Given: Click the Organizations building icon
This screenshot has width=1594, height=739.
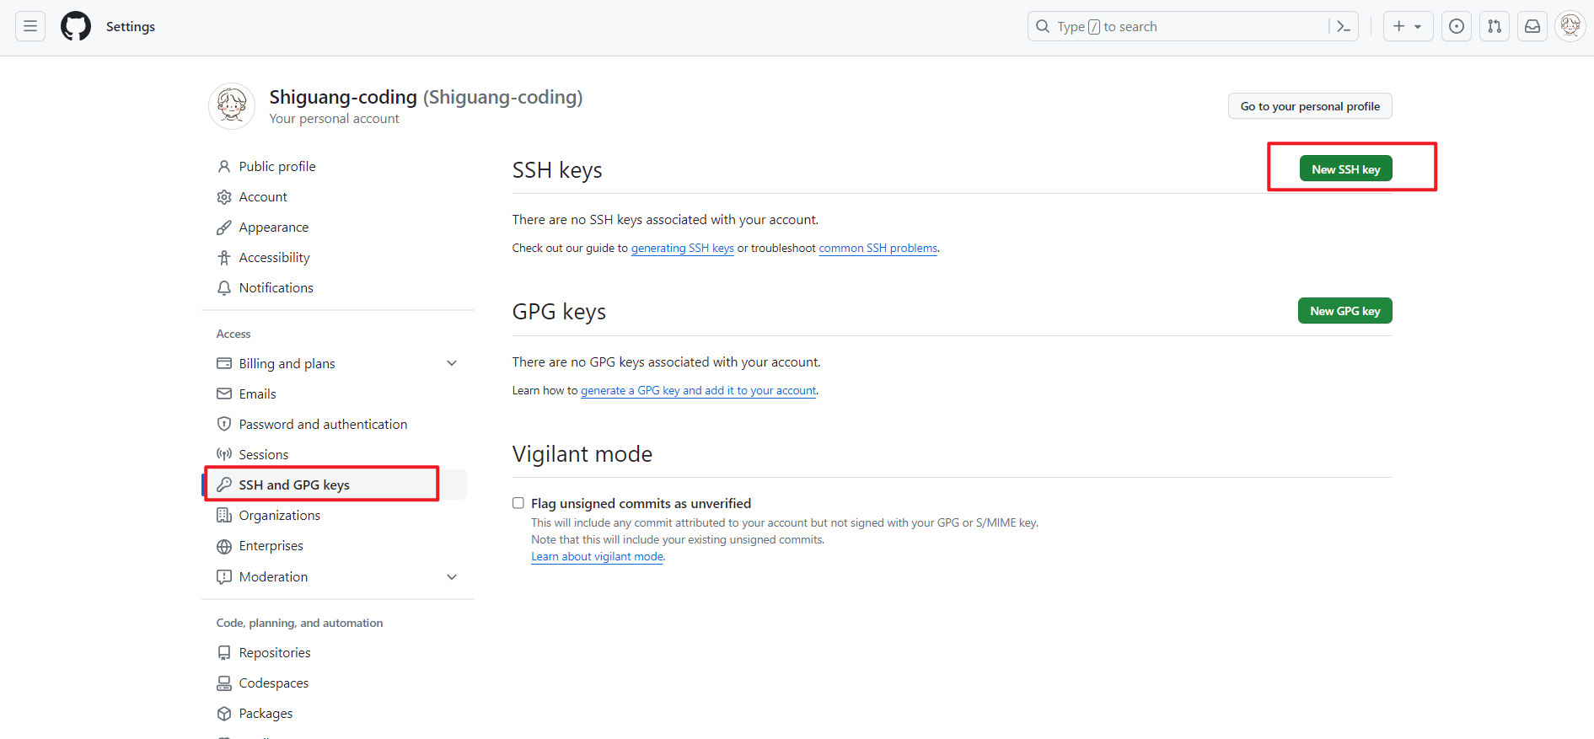Looking at the screenshot, I should point(224,515).
